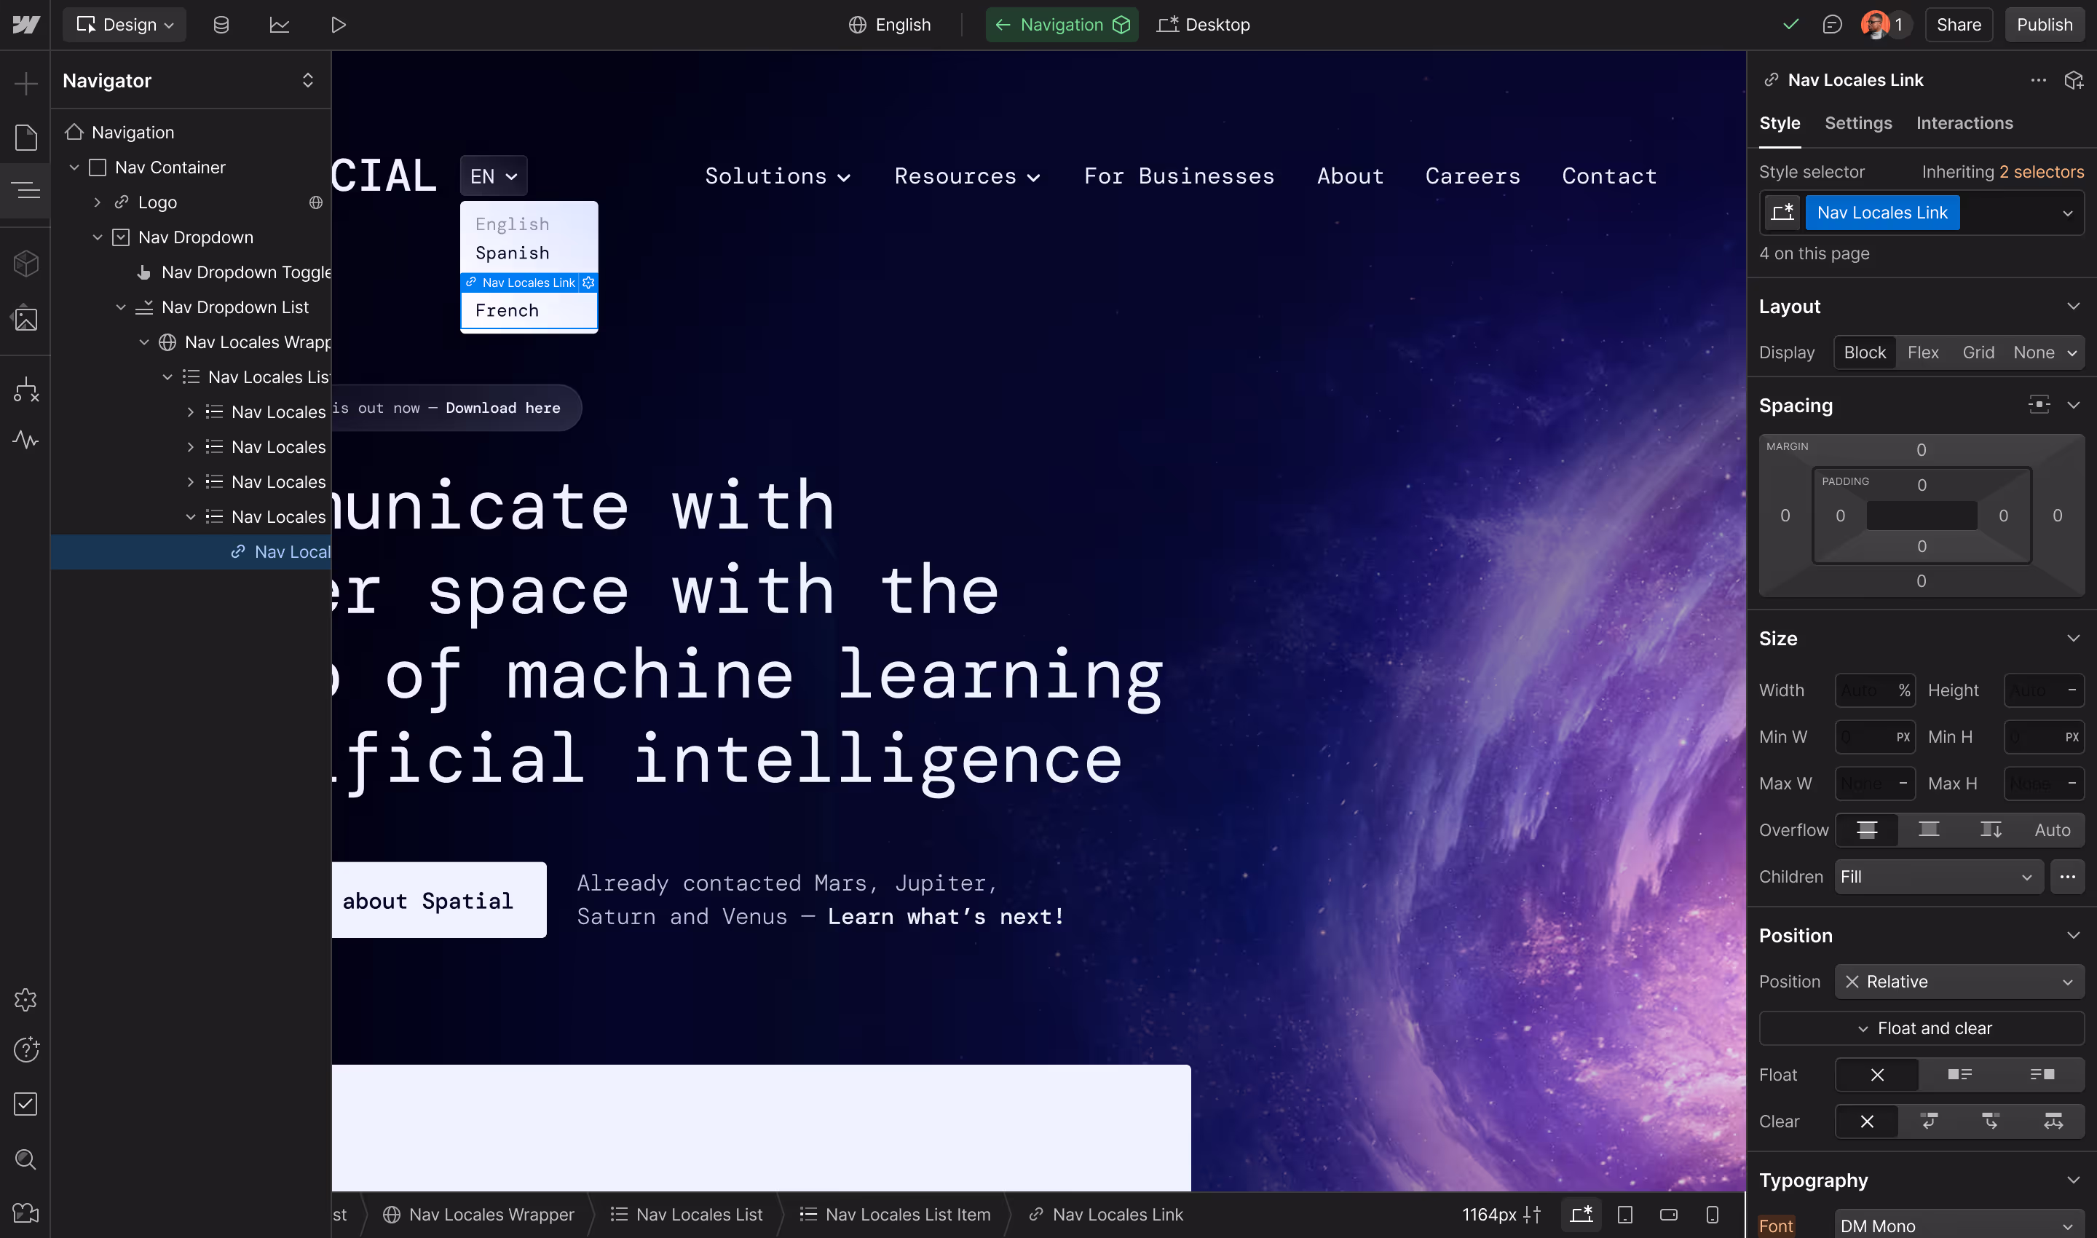Open the Assets image icon
The image size is (2097, 1238).
point(26,319)
